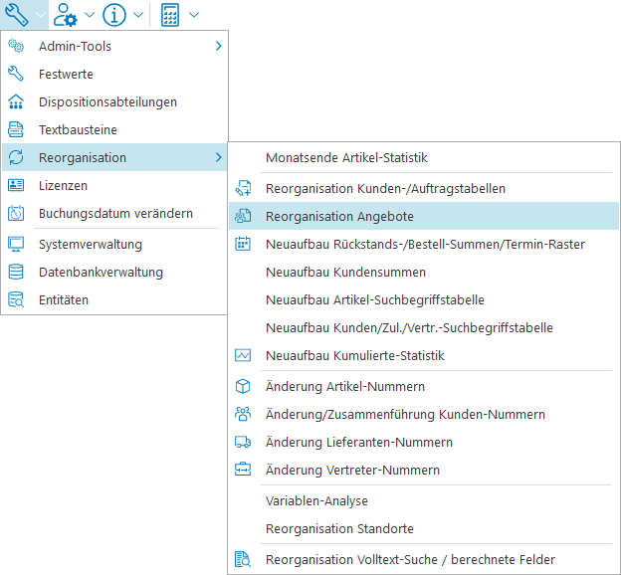
Task: Run Monatsende Artikel-Statistik
Action: (346, 157)
